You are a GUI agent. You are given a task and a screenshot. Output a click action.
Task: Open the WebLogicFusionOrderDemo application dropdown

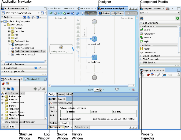coord(38,13)
